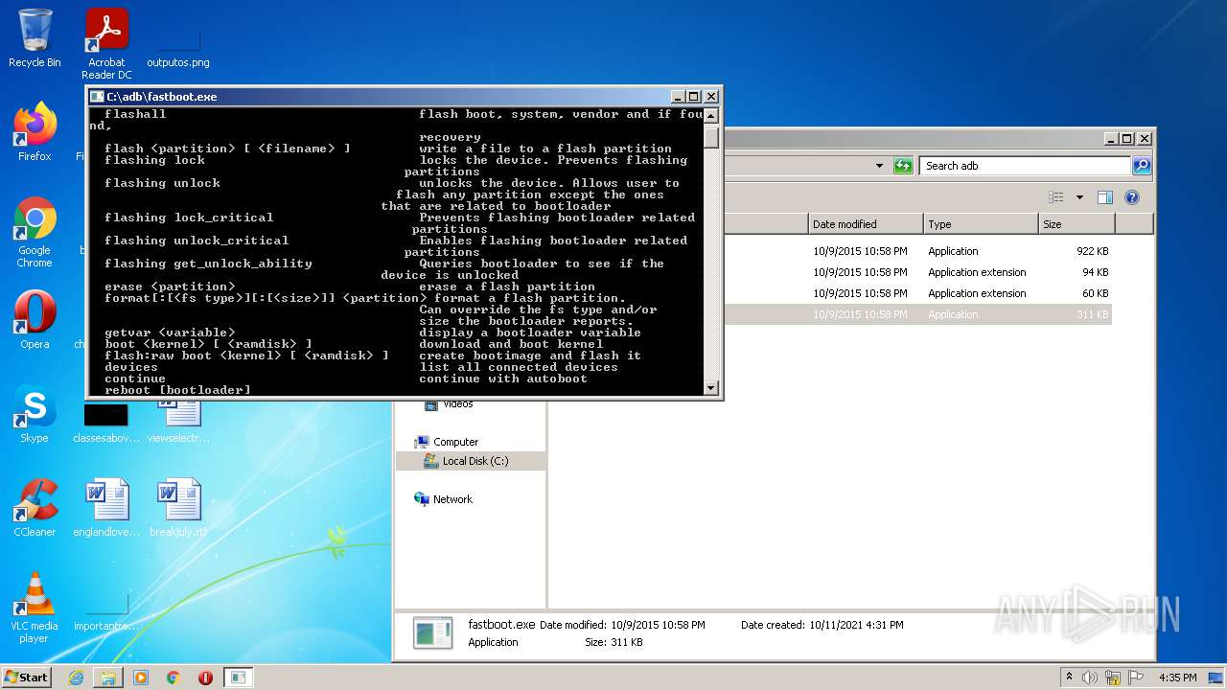Open the Opera desktop shortcut
Viewport: 1227px width, 690px height.
pos(35,319)
